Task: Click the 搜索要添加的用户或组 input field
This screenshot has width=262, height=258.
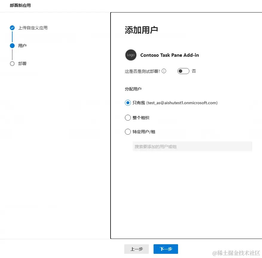Action: tap(192, 146)
